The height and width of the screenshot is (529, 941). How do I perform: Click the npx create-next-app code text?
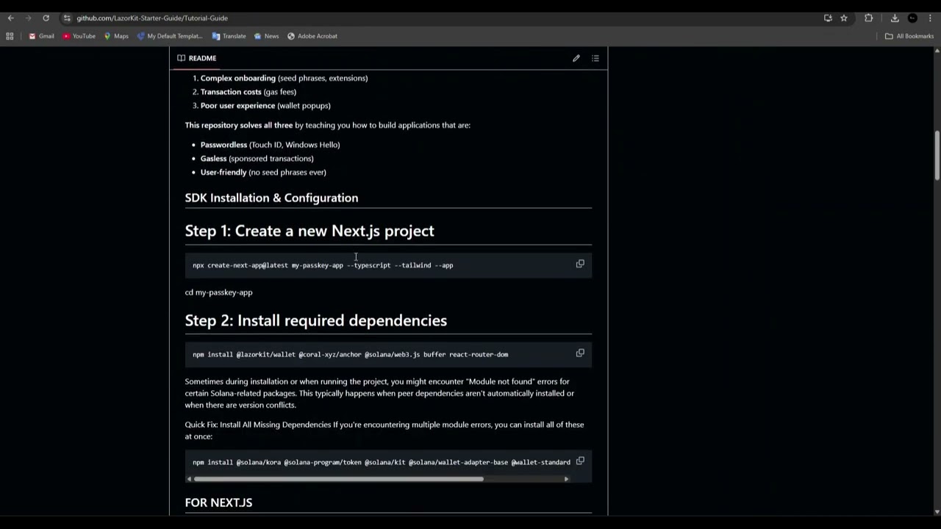(323, 265)
